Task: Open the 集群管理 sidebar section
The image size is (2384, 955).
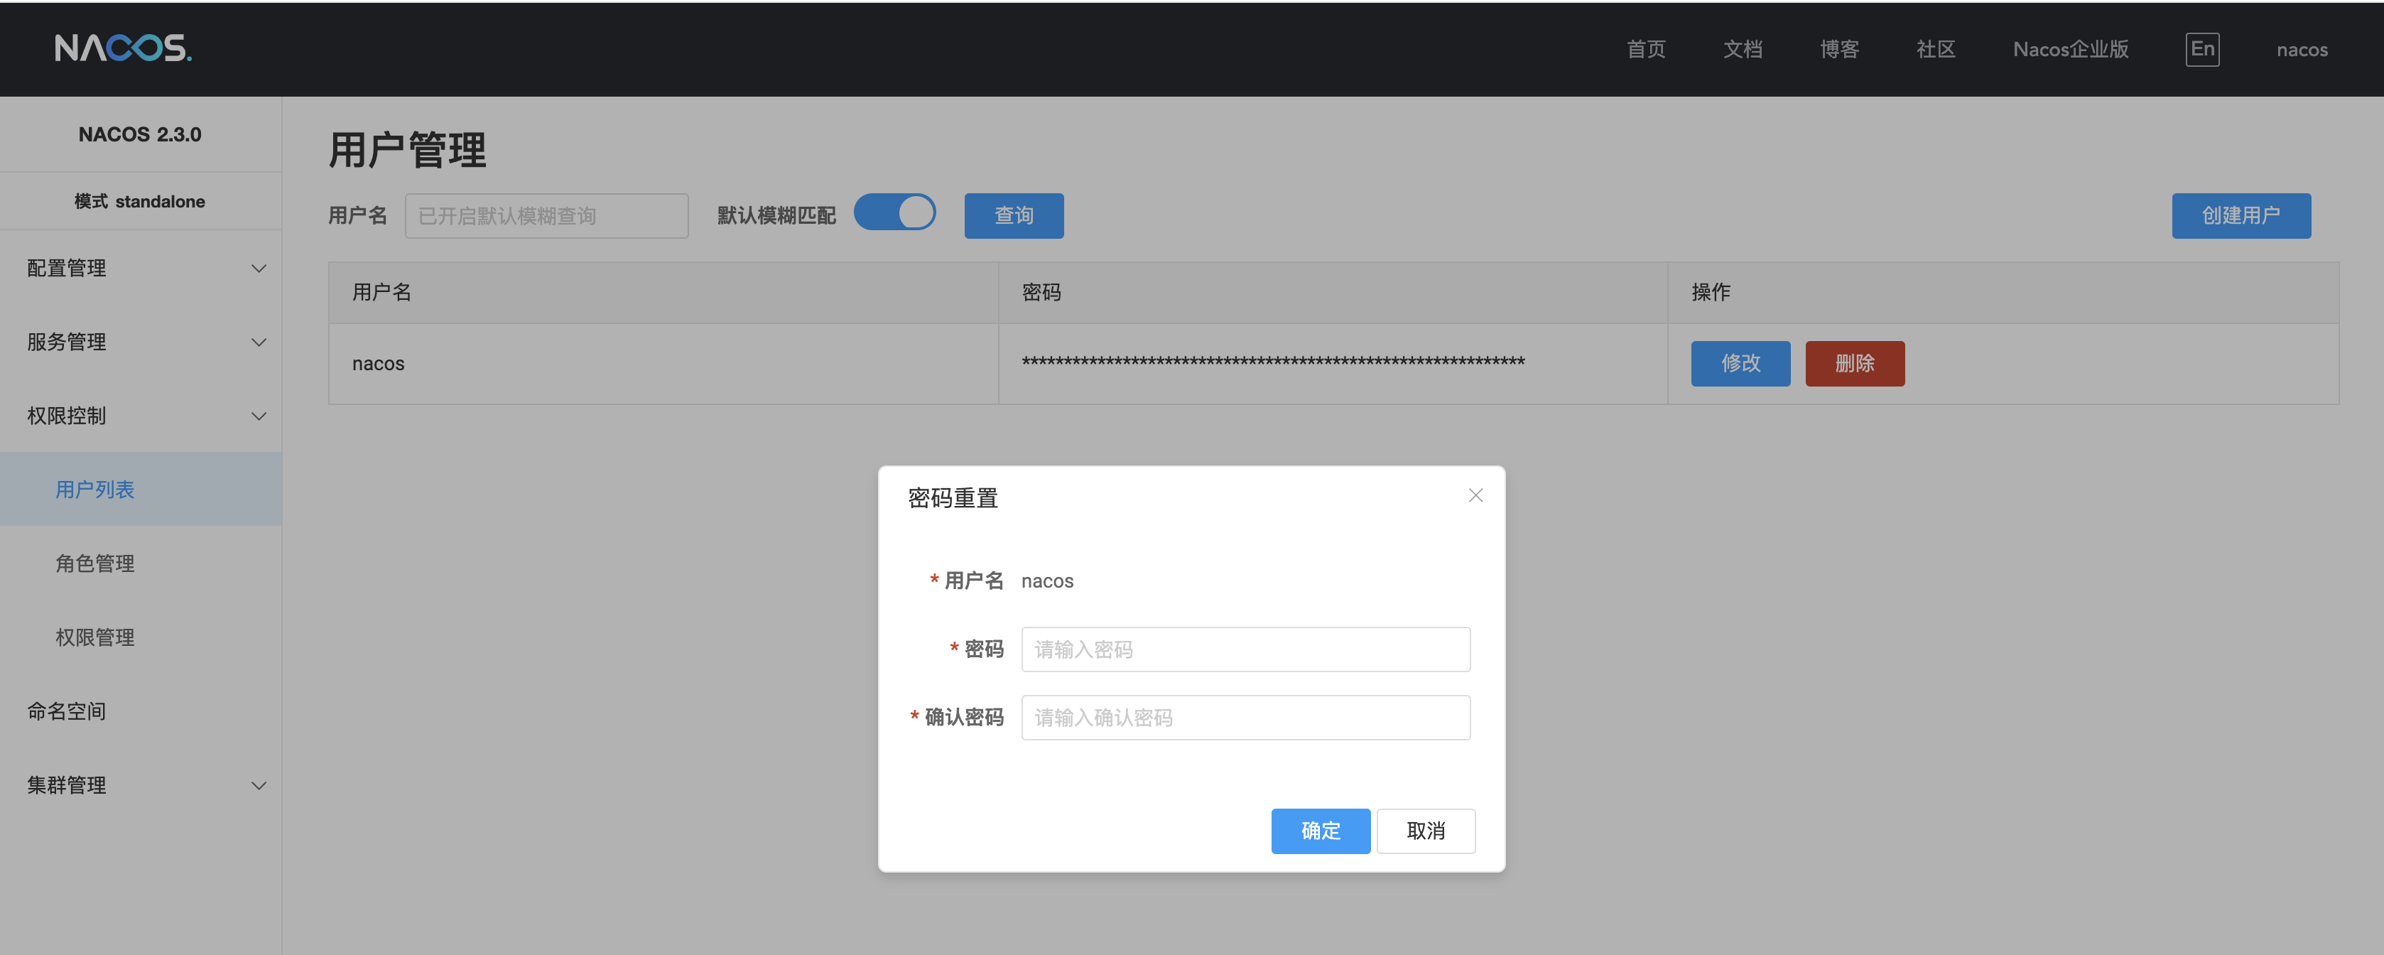Action: [141, 786]
